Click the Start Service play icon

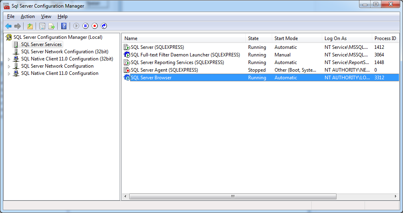pos(76,26)
